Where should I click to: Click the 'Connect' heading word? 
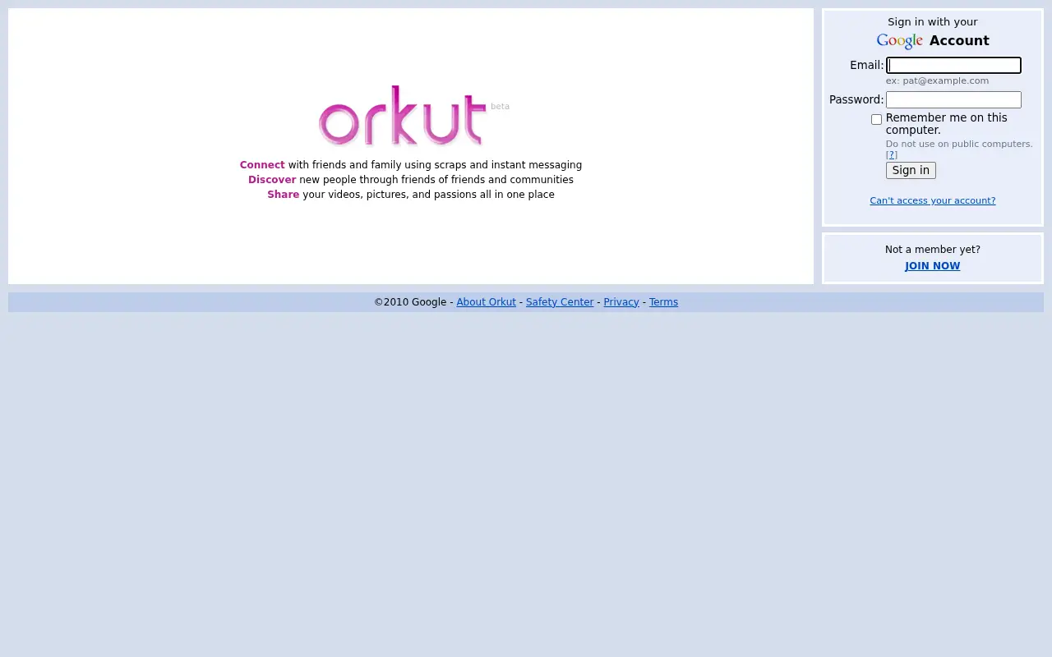pos(262,165)
